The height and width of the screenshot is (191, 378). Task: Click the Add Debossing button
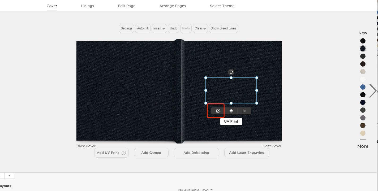tap(196, 153)
